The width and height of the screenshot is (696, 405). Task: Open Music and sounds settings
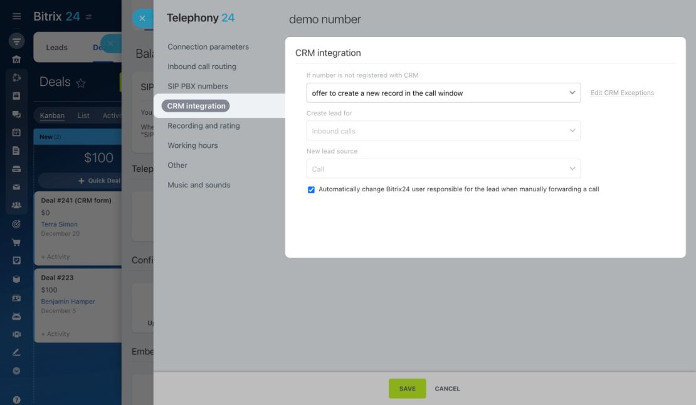point(199,185)
